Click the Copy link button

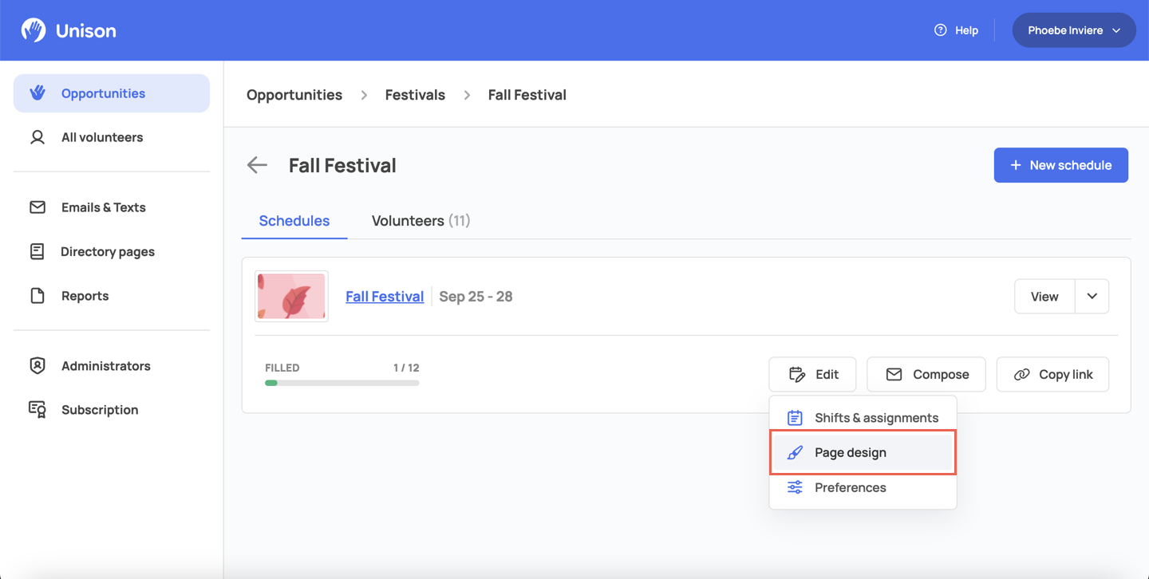(1052, 374)
